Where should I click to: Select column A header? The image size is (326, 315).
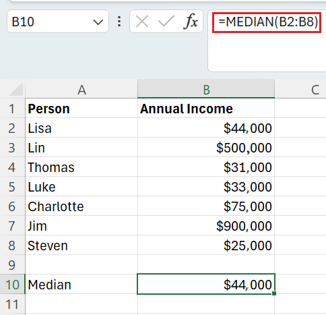click(81, 89)
